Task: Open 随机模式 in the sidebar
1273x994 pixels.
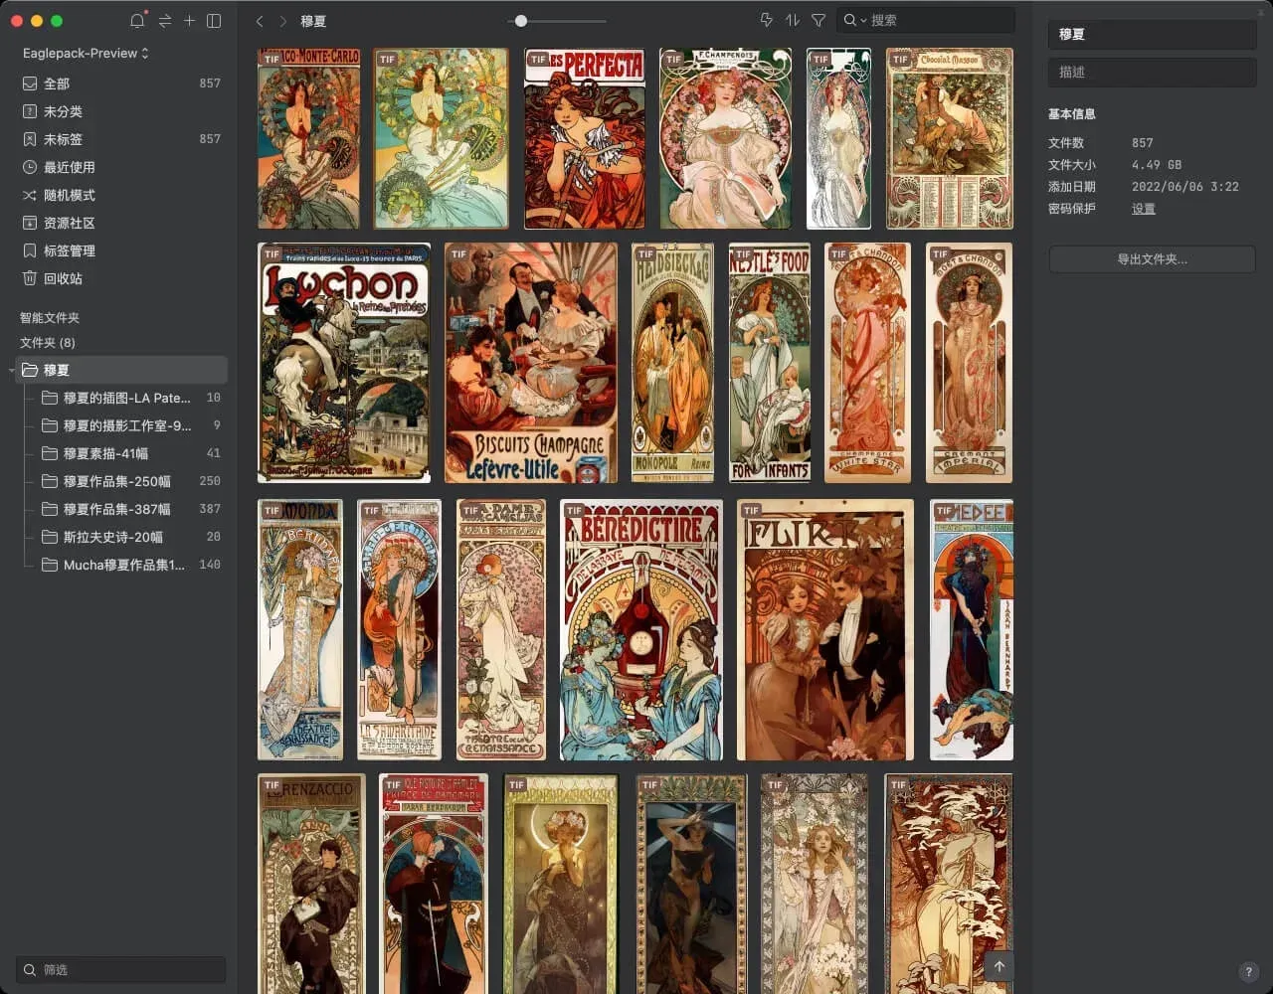Action: click(x=121, y=195)
